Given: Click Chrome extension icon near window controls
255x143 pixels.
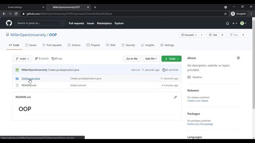Looking at the screenshot, I should [226, 7].
